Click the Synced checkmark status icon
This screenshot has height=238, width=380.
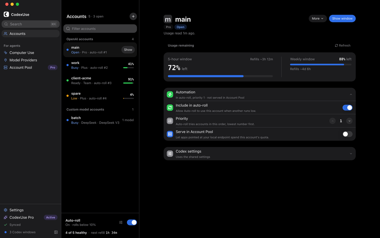click(6, 225)
